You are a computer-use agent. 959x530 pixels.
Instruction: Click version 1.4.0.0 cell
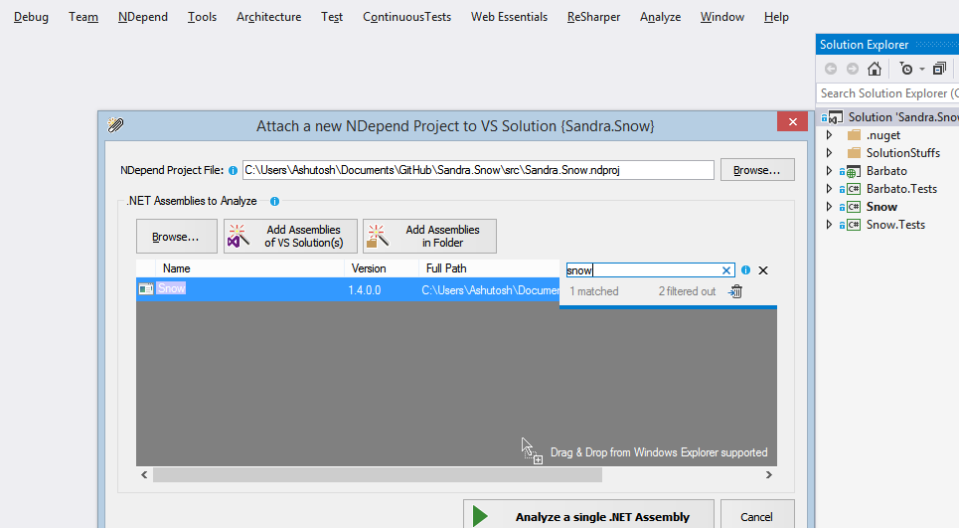coord(365,290)
